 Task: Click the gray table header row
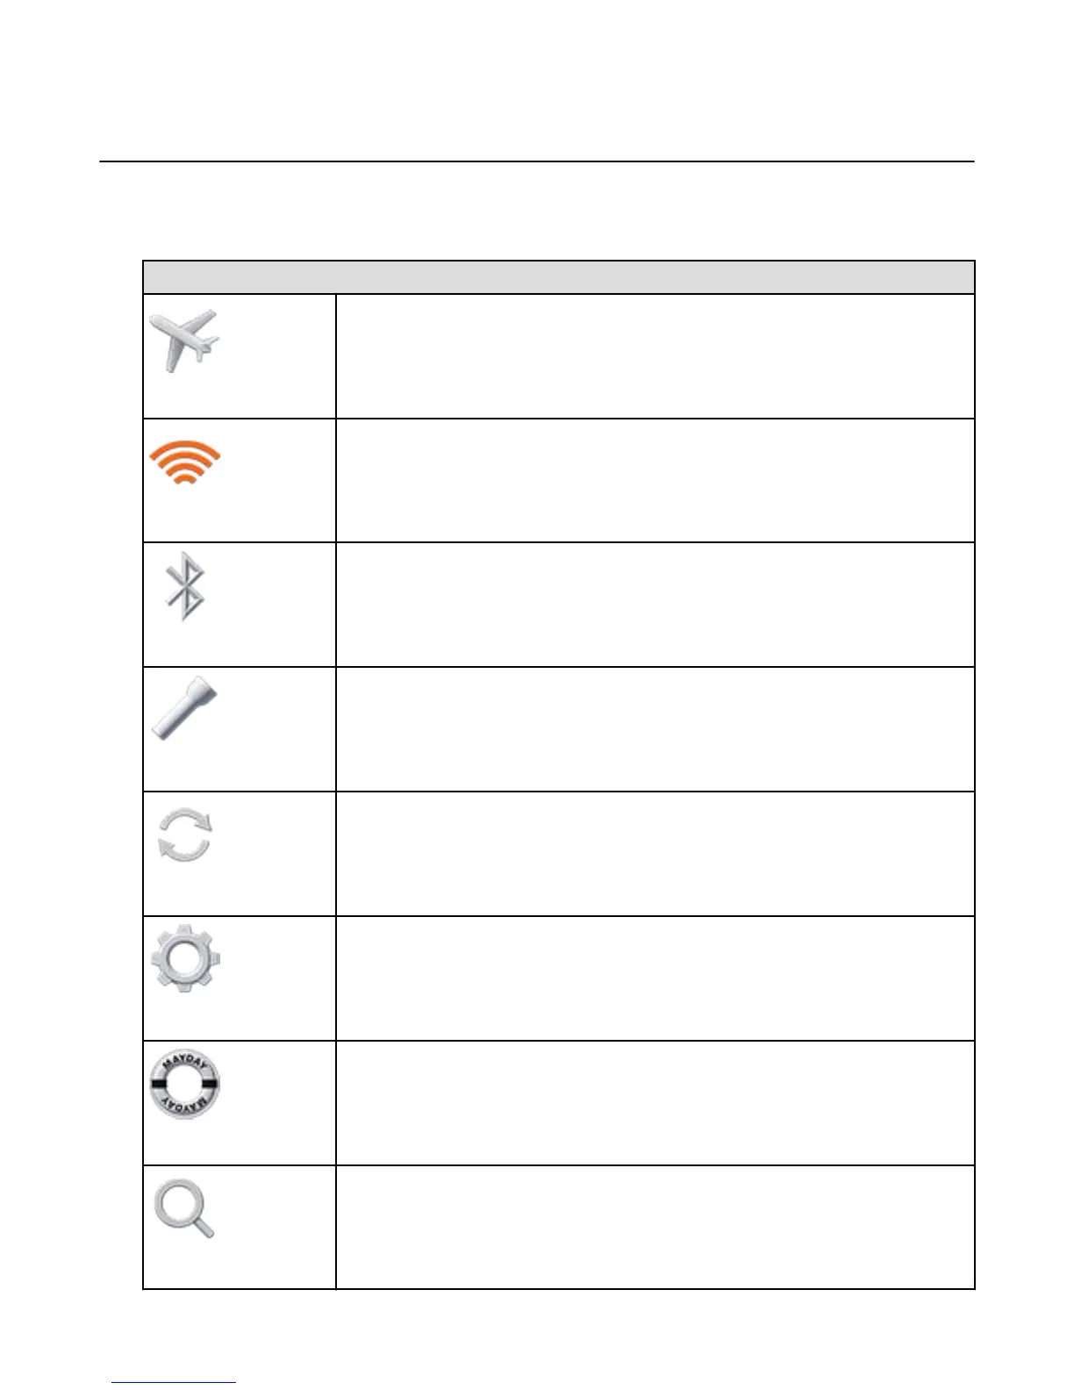click(558, 276)
